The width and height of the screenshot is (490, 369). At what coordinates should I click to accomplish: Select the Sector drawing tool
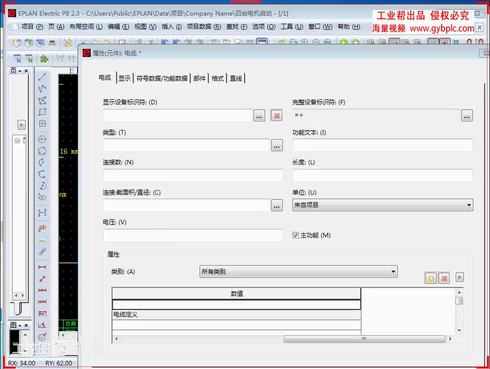click(42, 186)
